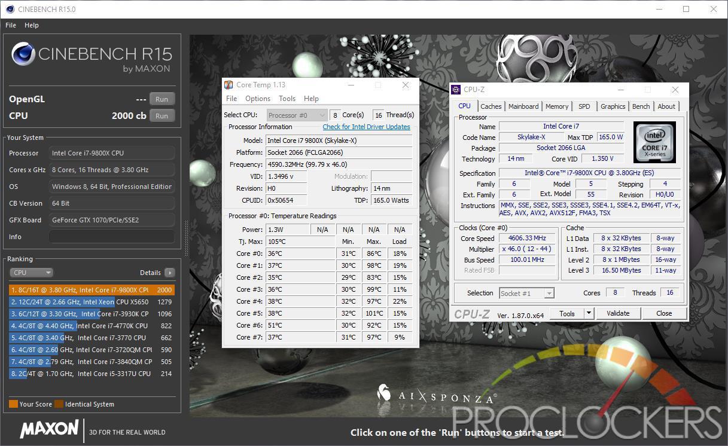This screenshot has height=446, width=728.
Task: Click the Tools button in CPU-Z
Action: (x=567, y=313)
